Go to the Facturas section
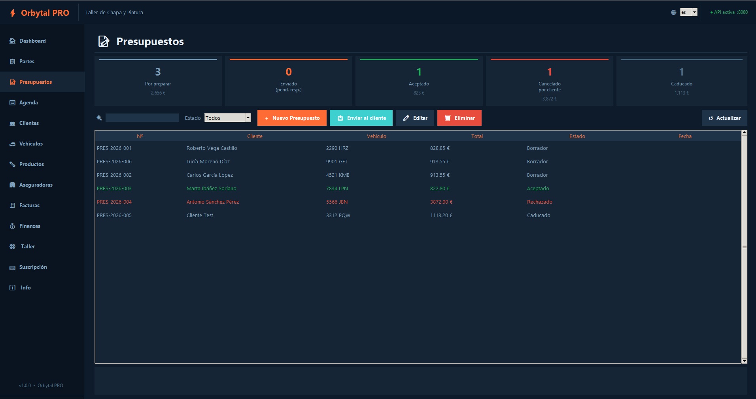Image resolution: width=756 pixels, height=399 pixels. coord(29,205)
